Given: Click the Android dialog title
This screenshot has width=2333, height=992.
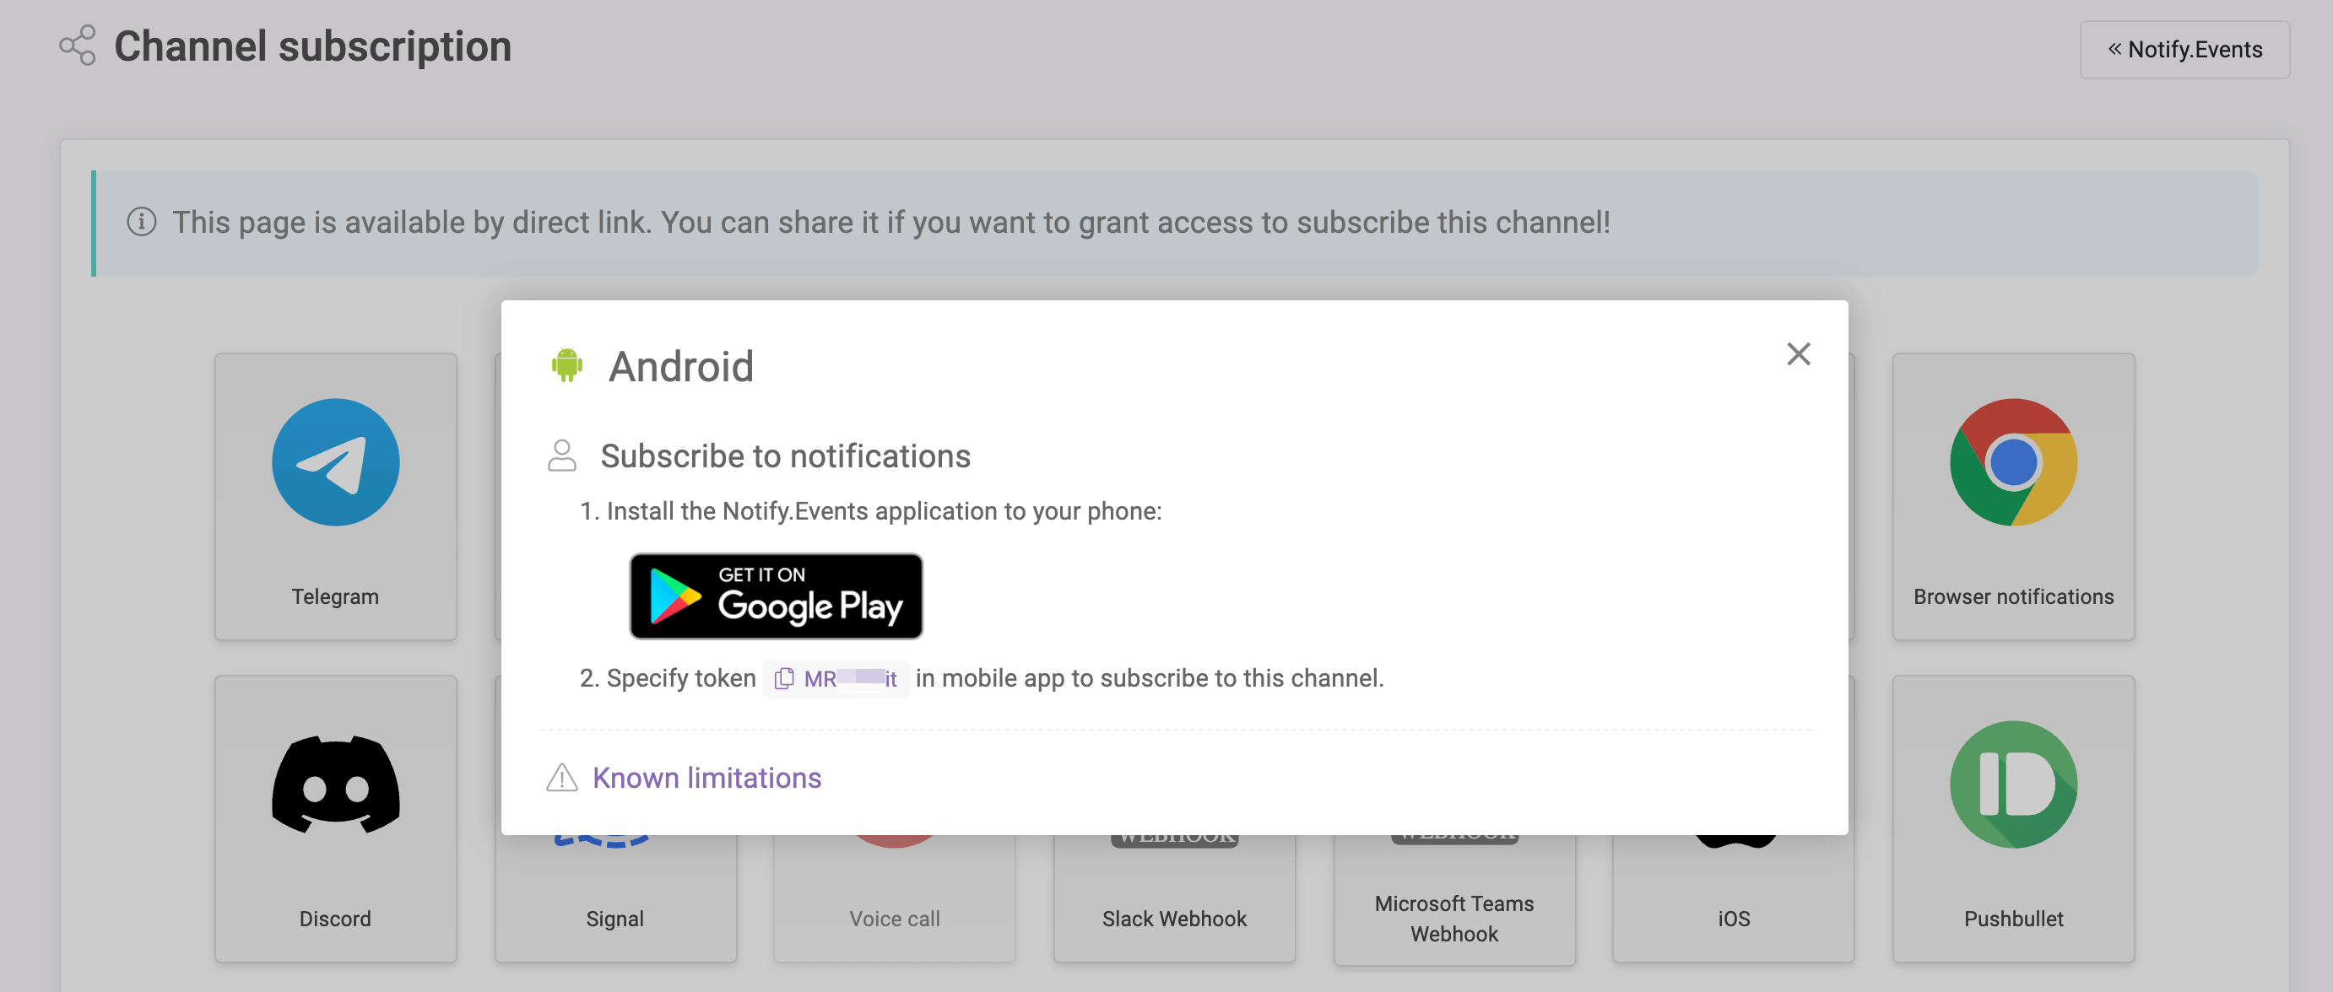Looking at the screenshot, I should pyautogui.click(x=681, y=367).
